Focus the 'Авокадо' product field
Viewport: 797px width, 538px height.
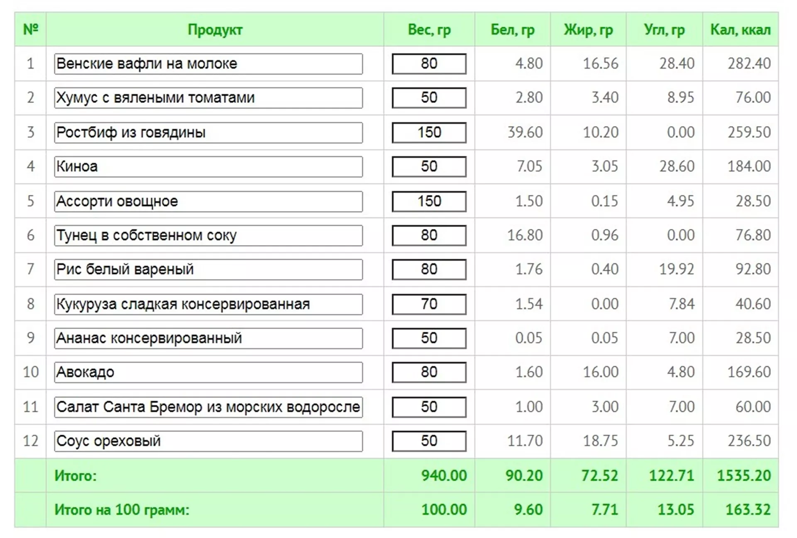[x=208, y=372]
